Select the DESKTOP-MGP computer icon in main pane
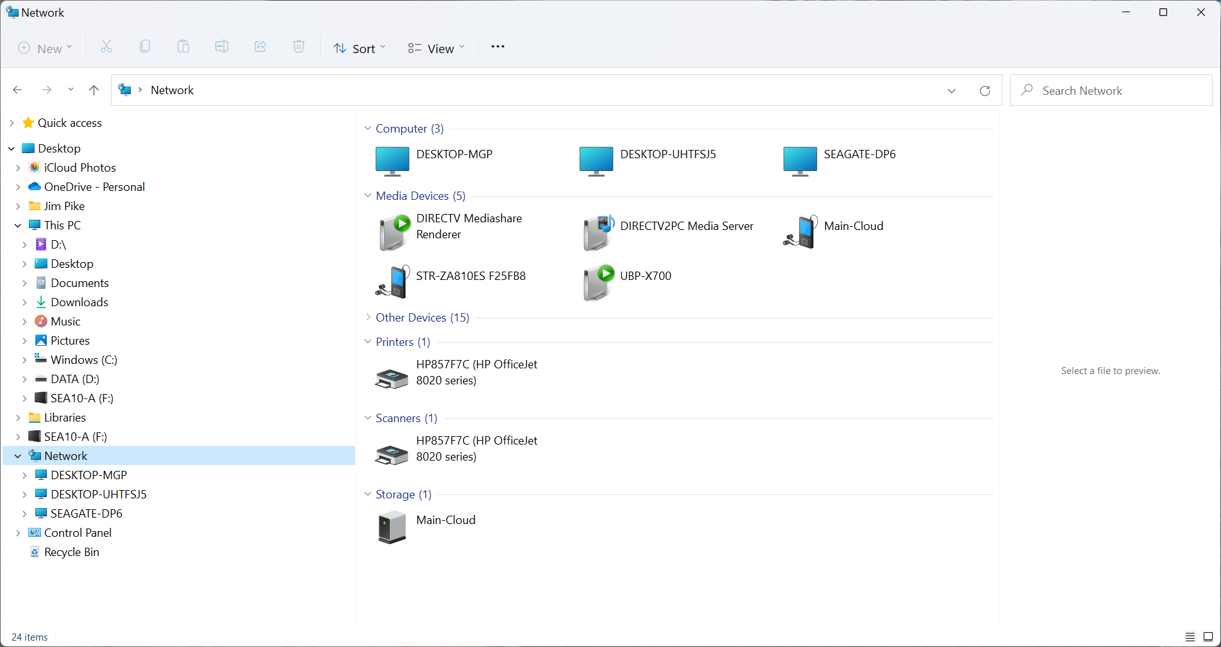The height and width of the screenshot is (647, 1221). (392, 161)
